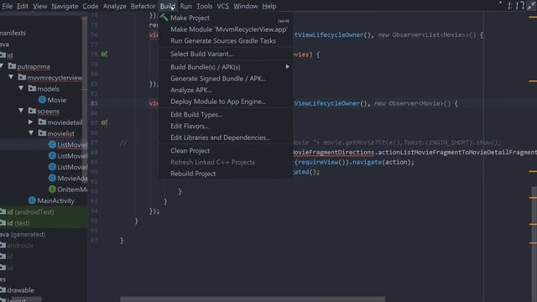Click the MainActivity class icon
537x302 pixels.
point(32,200)
